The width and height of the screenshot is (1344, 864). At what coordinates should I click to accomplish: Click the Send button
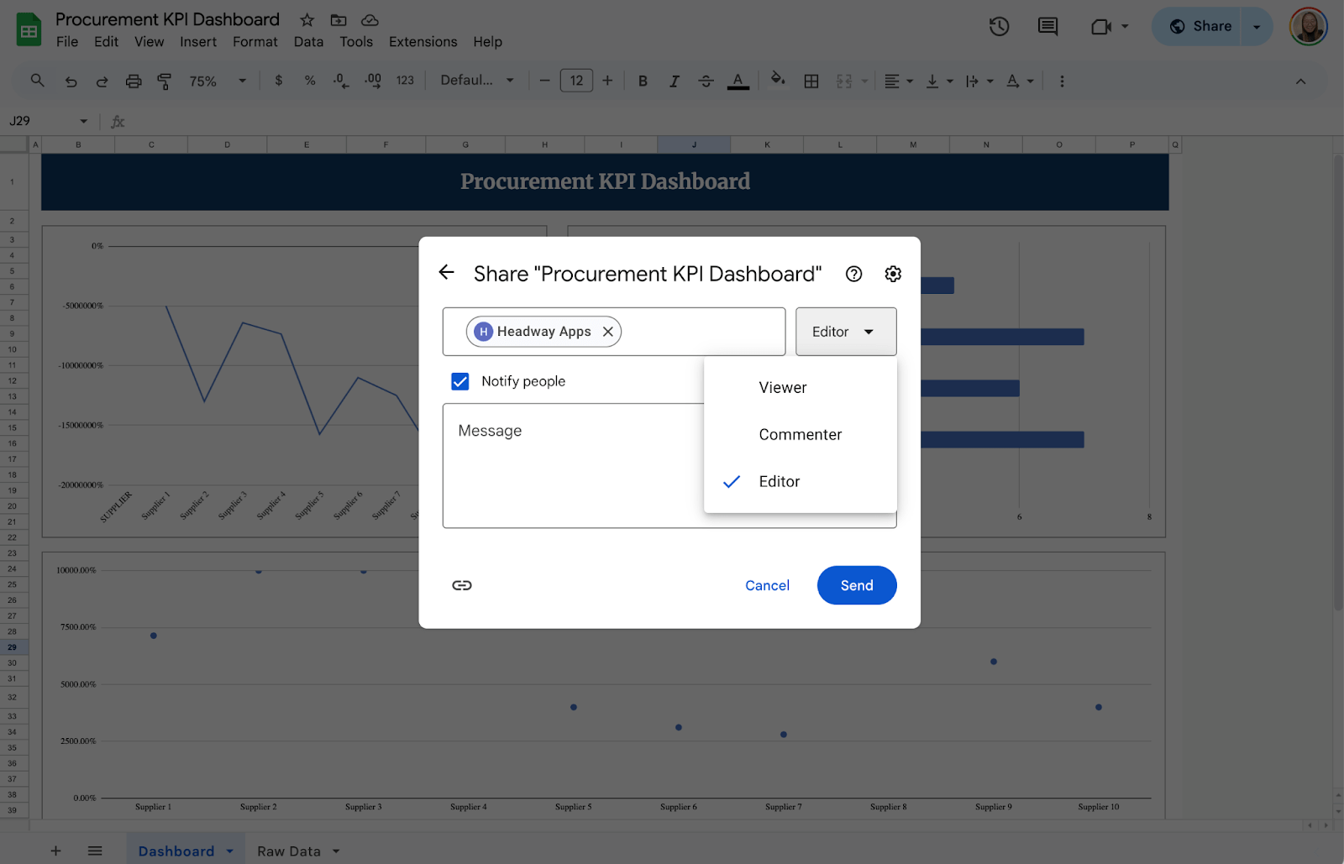[x=856, y=585]
